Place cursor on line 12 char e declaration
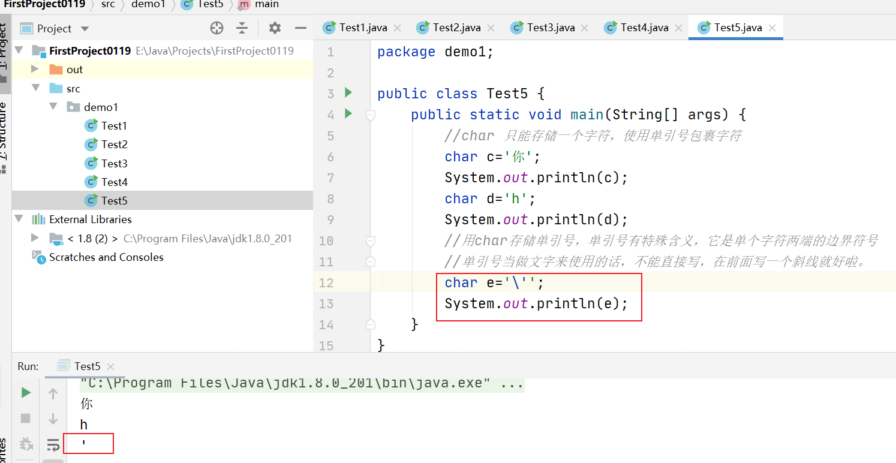 point(494,282)
